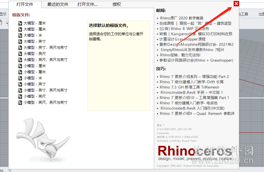
Task: Open Rhino促销, 魅力无法挡! news link
Action: pos(180,55)
